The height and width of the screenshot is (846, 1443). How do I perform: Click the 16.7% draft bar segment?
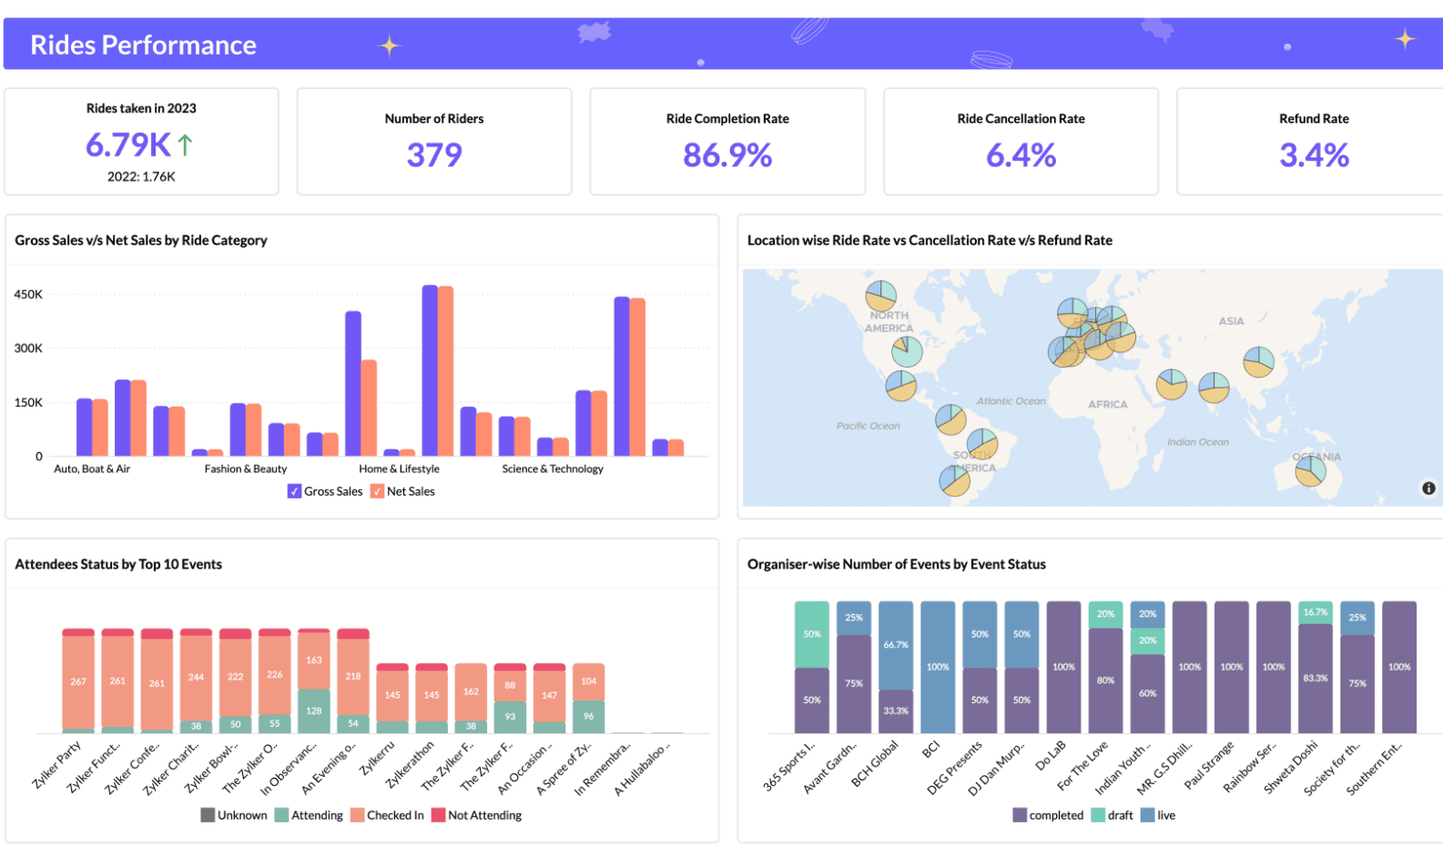(x=1316, y=612)
